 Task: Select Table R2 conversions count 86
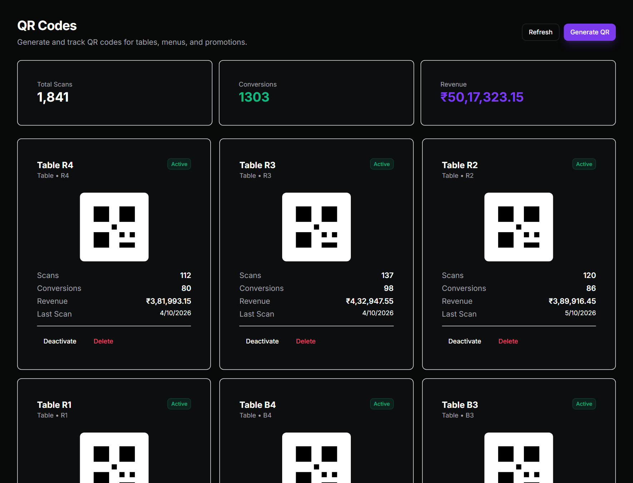tap(591, 288)
